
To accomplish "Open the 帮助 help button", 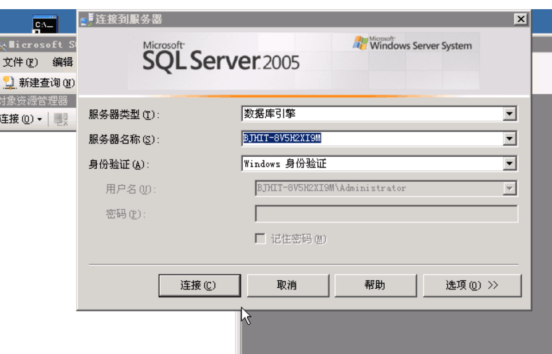I will pyautogui.click(x=375, y=285).
